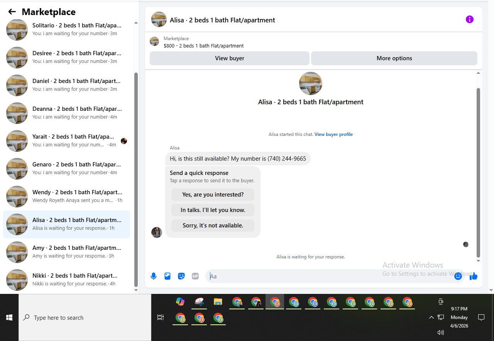Click the View buyer button
The image size is (494, 341).
tap(230, 58)
